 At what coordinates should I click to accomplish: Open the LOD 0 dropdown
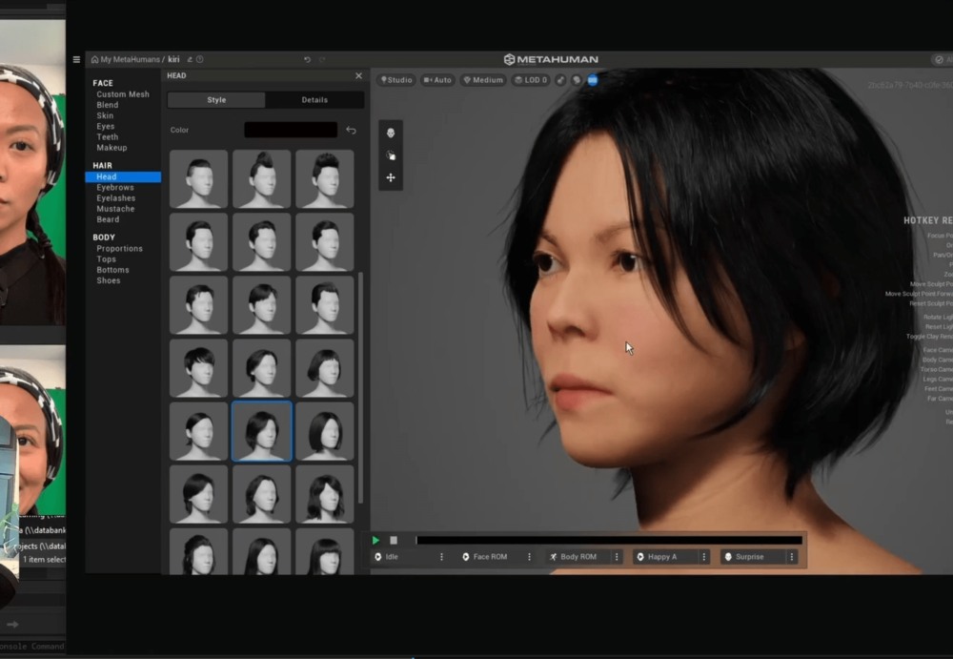click(x=531, y=80)
